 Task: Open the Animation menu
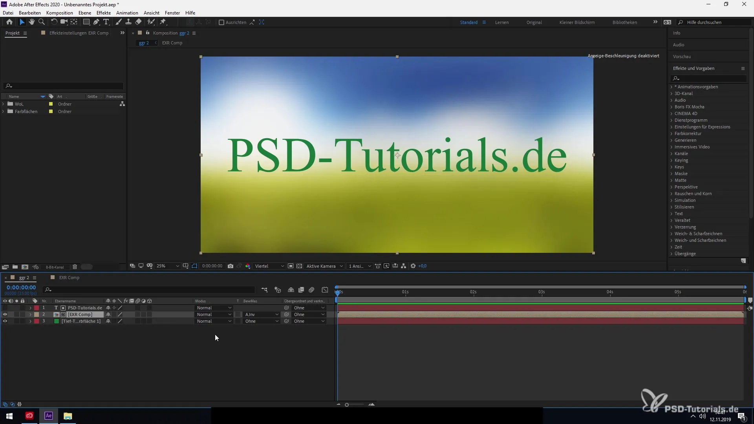[127, 13]
